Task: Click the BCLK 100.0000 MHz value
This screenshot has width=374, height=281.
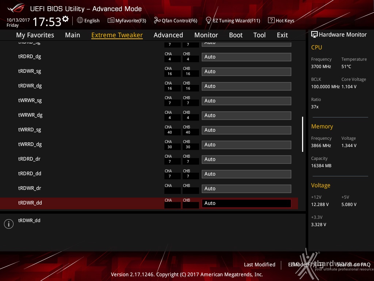Action: click(x=325, y=87)
